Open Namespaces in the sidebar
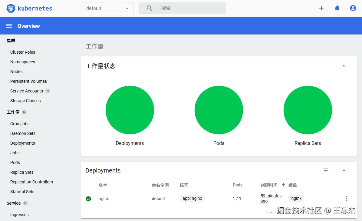This screenshot has height=221, width=362. [x=23, y=62]
